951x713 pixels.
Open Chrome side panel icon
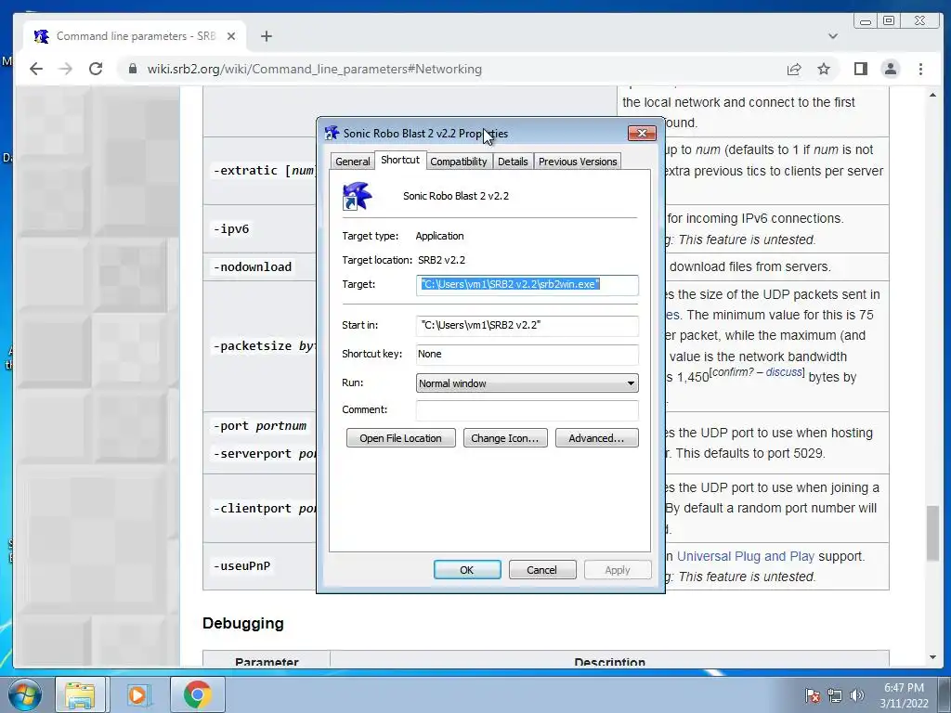coord(861,69)
